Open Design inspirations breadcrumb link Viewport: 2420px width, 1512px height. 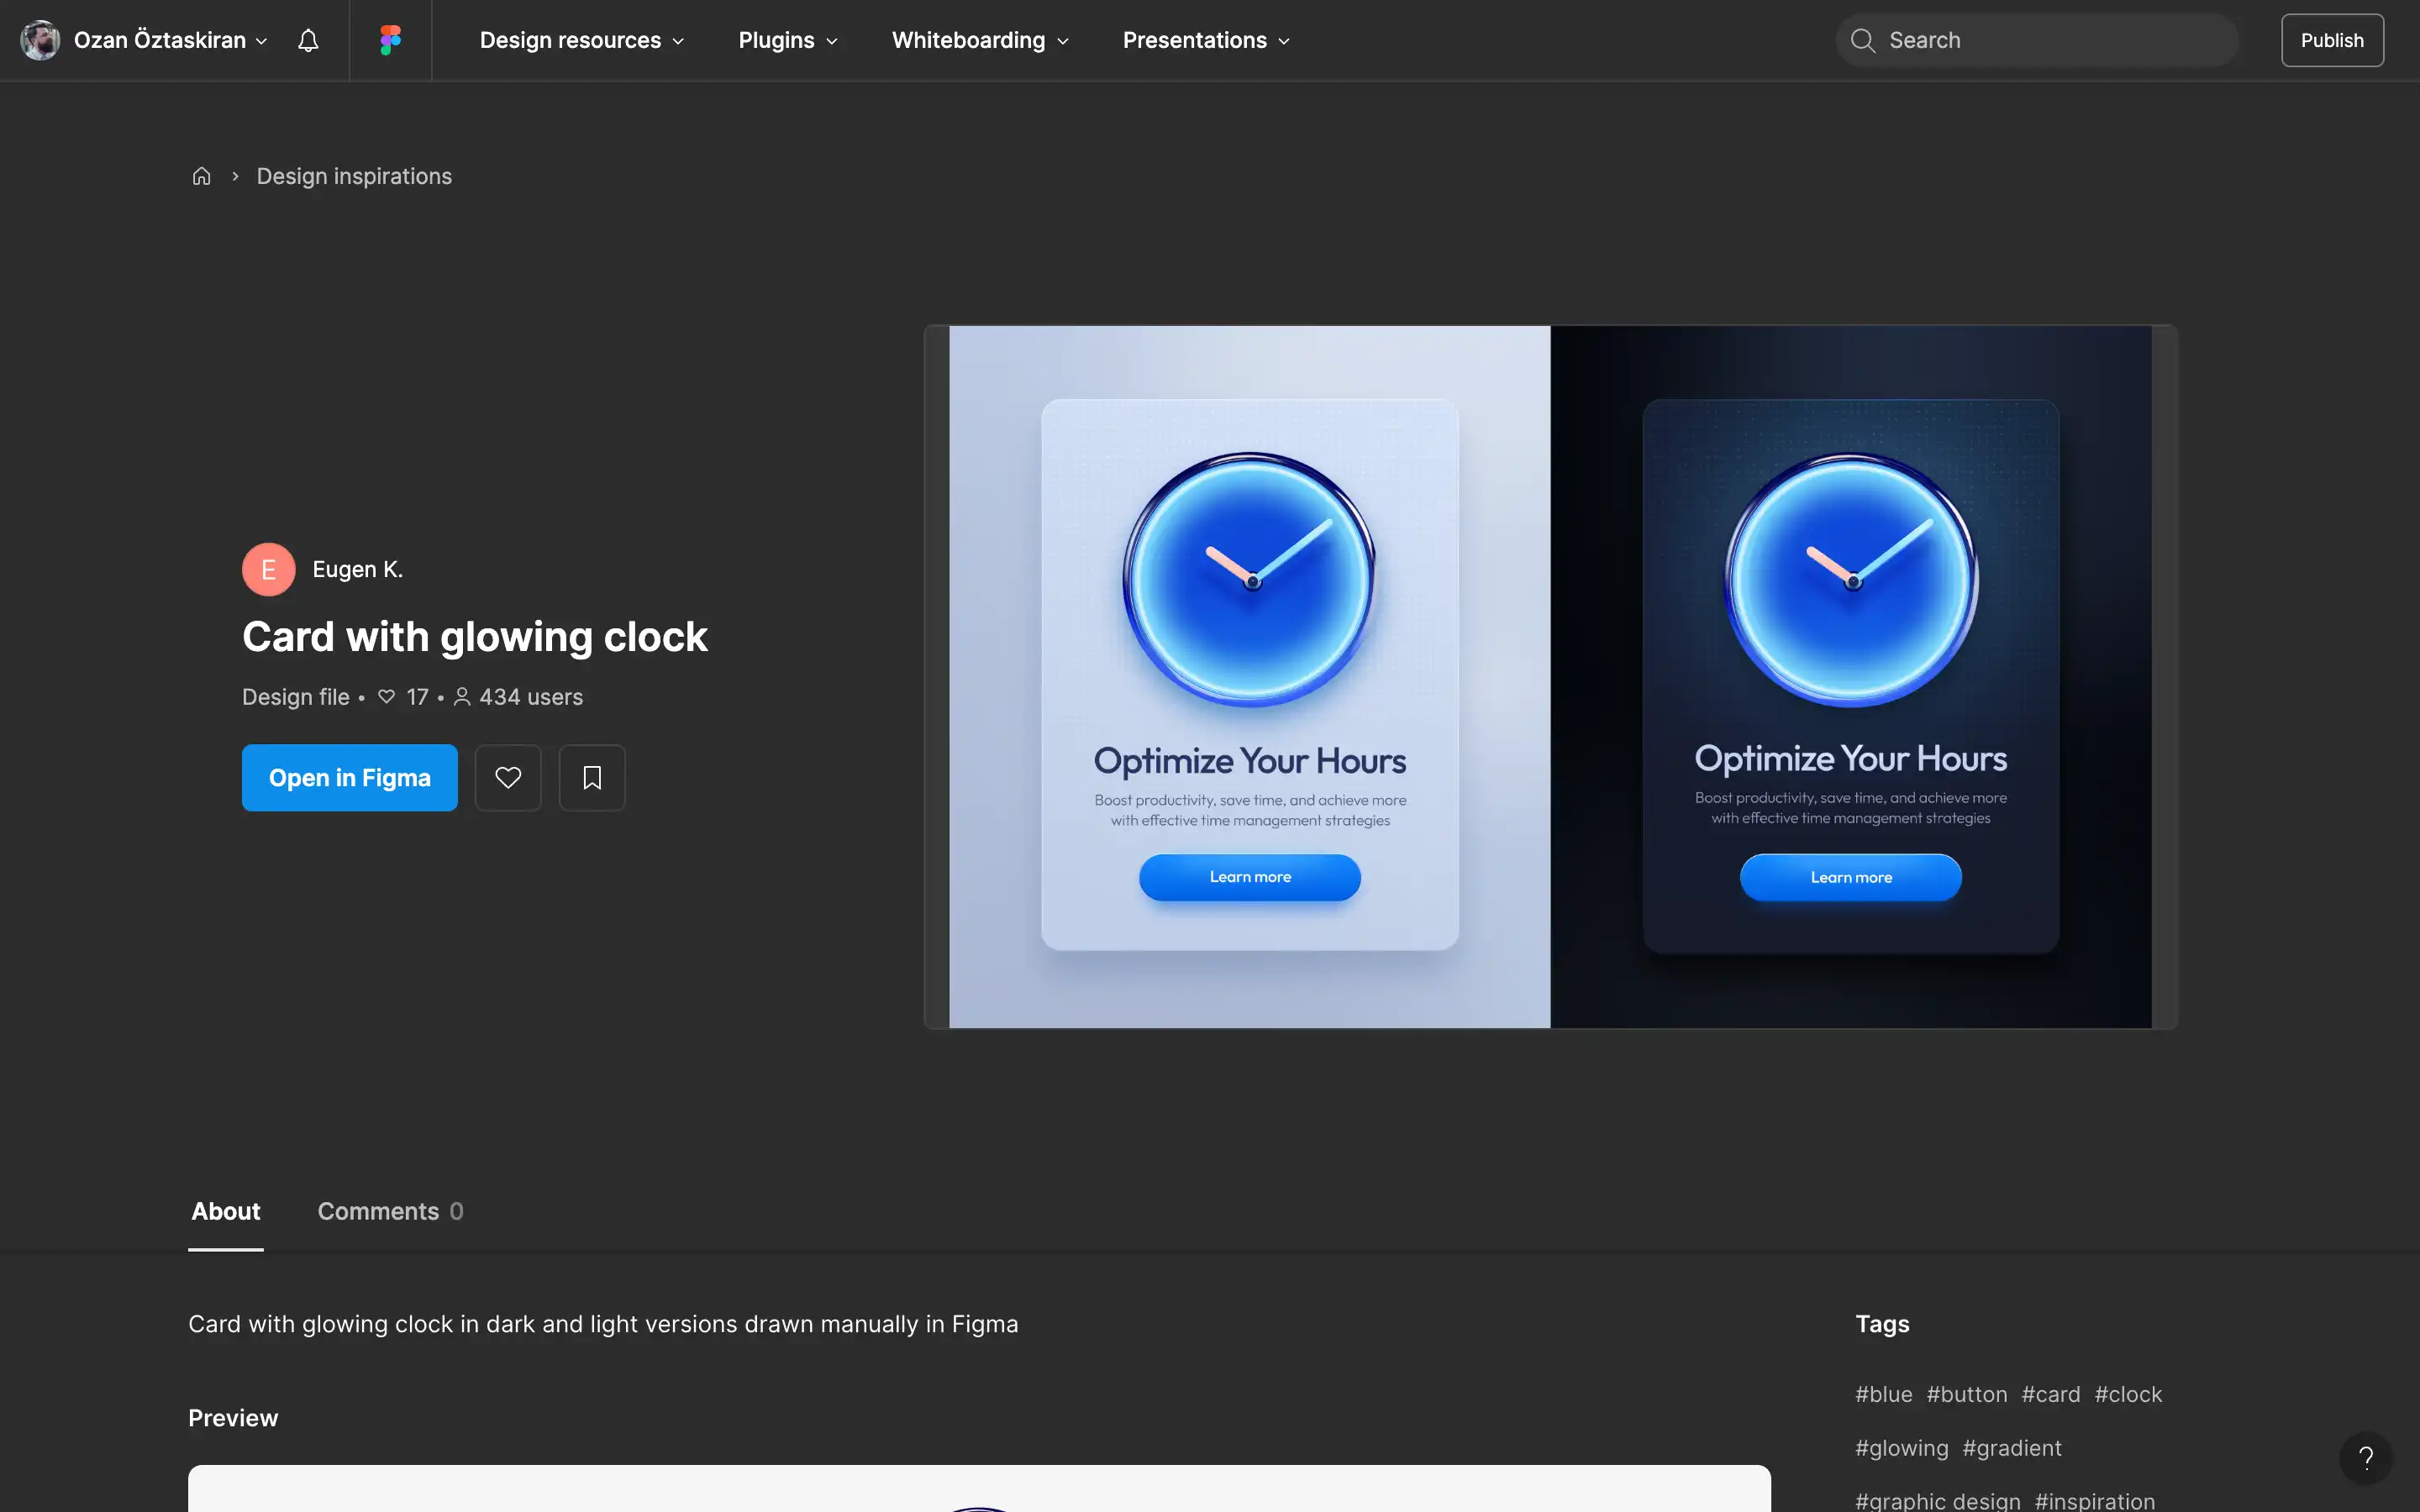(354, 176)
